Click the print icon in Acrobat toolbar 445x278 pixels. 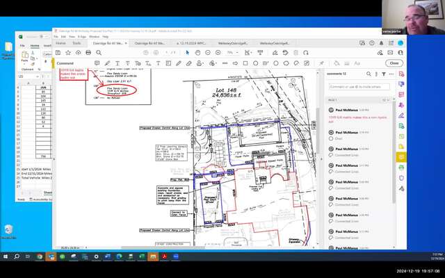[x=88, y=52]
